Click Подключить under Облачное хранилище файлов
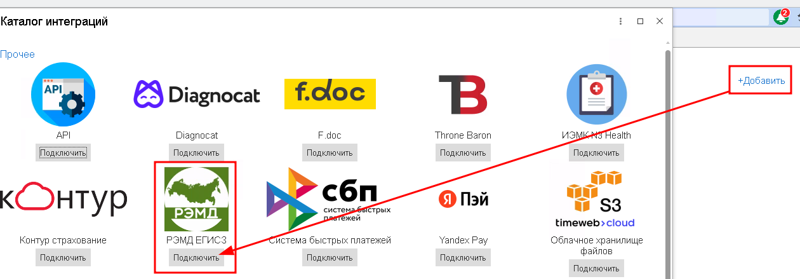Viewport: 800px width, 279px height. point(596,269)
